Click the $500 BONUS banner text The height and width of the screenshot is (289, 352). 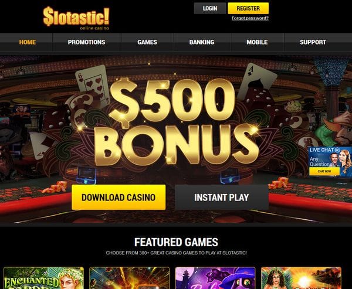tap(176, 123)
